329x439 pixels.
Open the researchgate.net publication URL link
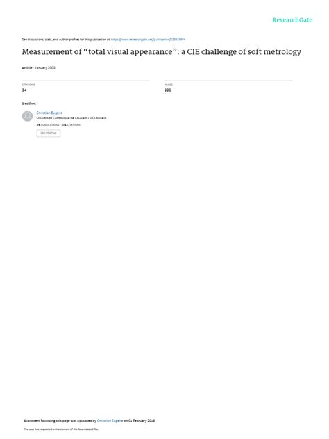click(x=148, y=40)
